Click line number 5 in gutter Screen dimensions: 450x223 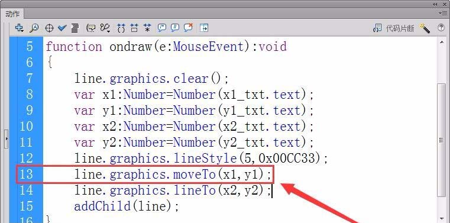30,47
